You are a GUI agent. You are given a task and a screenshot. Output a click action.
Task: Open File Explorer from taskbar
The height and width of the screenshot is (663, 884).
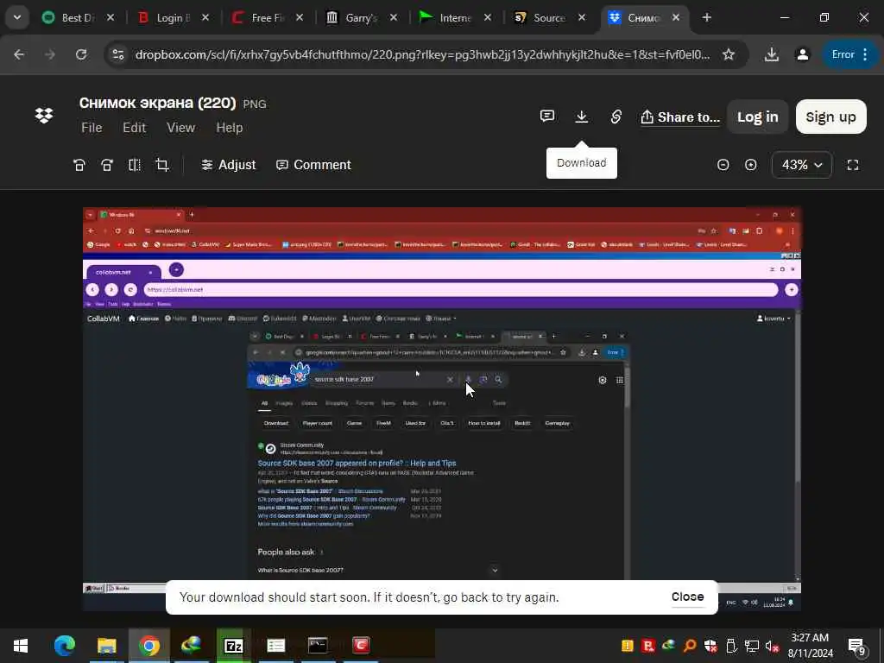coord(106,645)
